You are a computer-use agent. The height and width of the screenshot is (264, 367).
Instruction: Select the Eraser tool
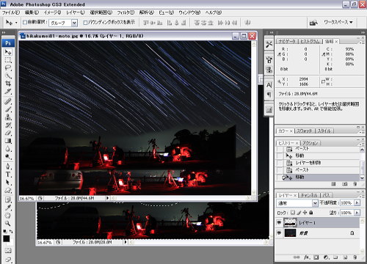pos(8,133)
